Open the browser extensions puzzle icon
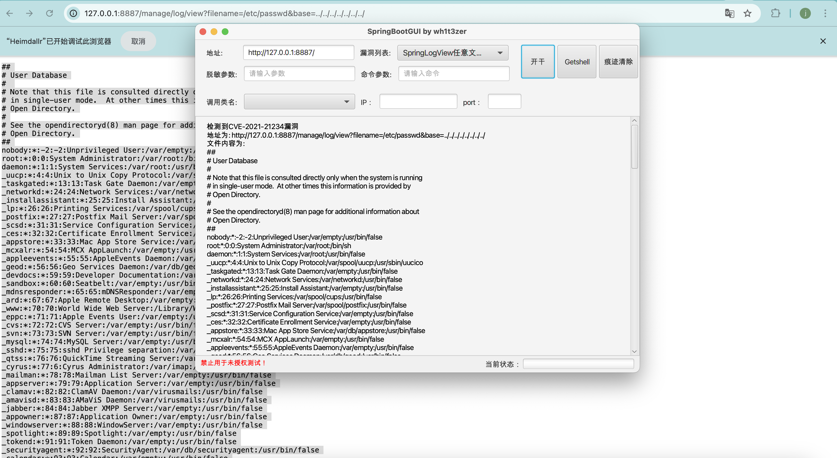Image resolution: width=837 pixels, height=458 pixels. 775,13
